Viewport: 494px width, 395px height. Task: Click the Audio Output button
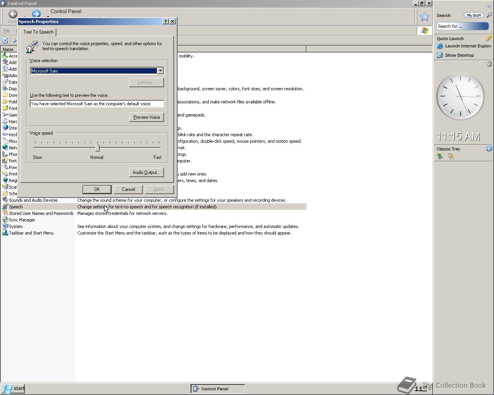(146, 172)
